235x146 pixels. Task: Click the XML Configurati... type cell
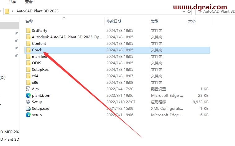point(167,109)
